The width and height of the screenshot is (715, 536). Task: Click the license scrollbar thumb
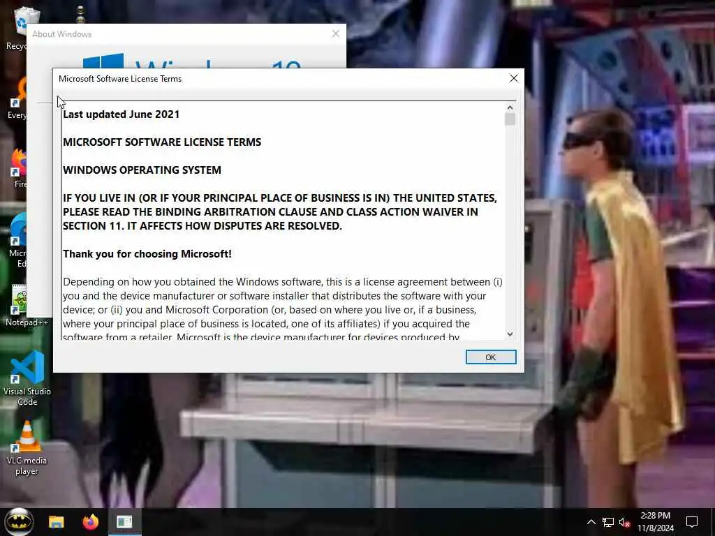pos(510,119)
